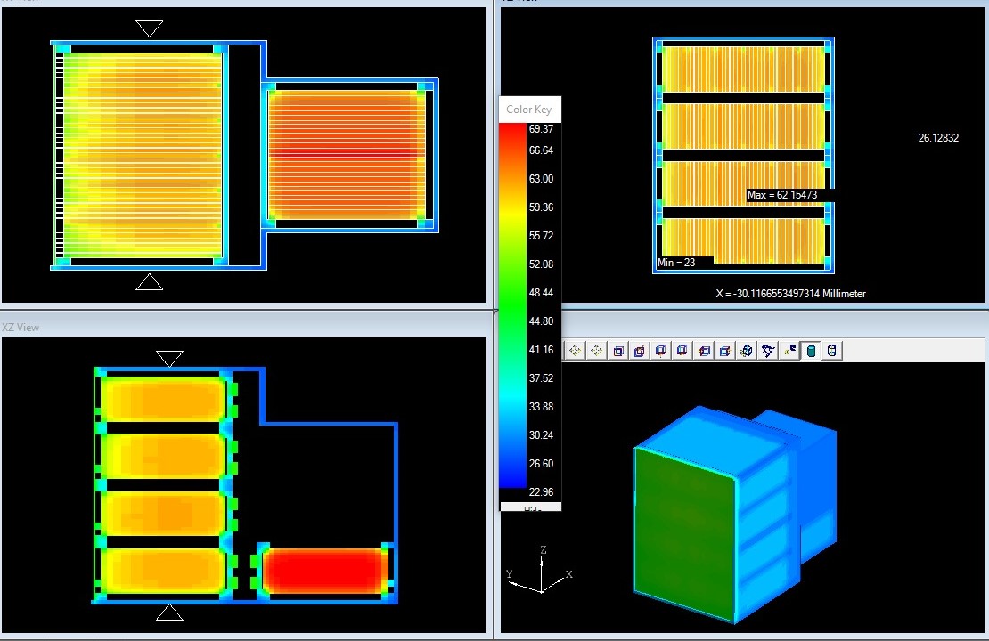989x641 pixels.
Task: Click the upward triangle marker below XY view
Action: (150, 281)
